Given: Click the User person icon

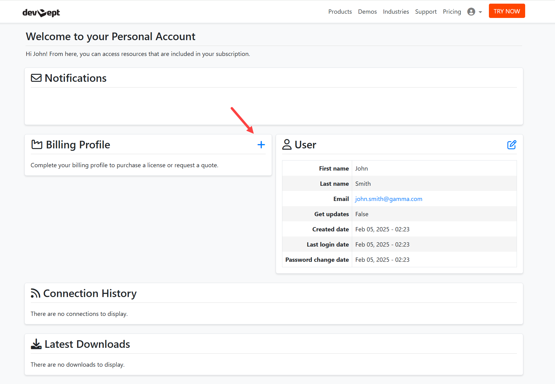Looking at the screenshot, I should pyautogui.click(x=287, y=144).
